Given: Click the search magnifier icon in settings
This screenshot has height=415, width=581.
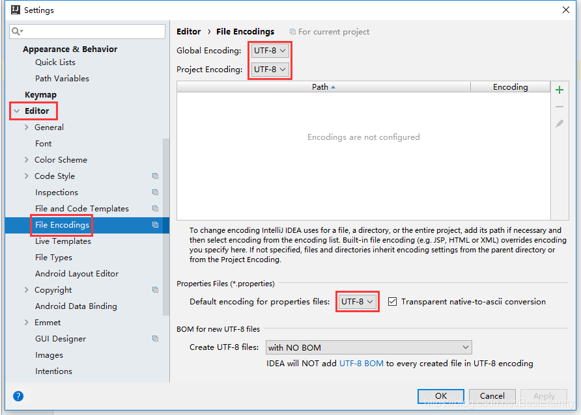Looking at the screenshot, I should (x=17, y=31).
